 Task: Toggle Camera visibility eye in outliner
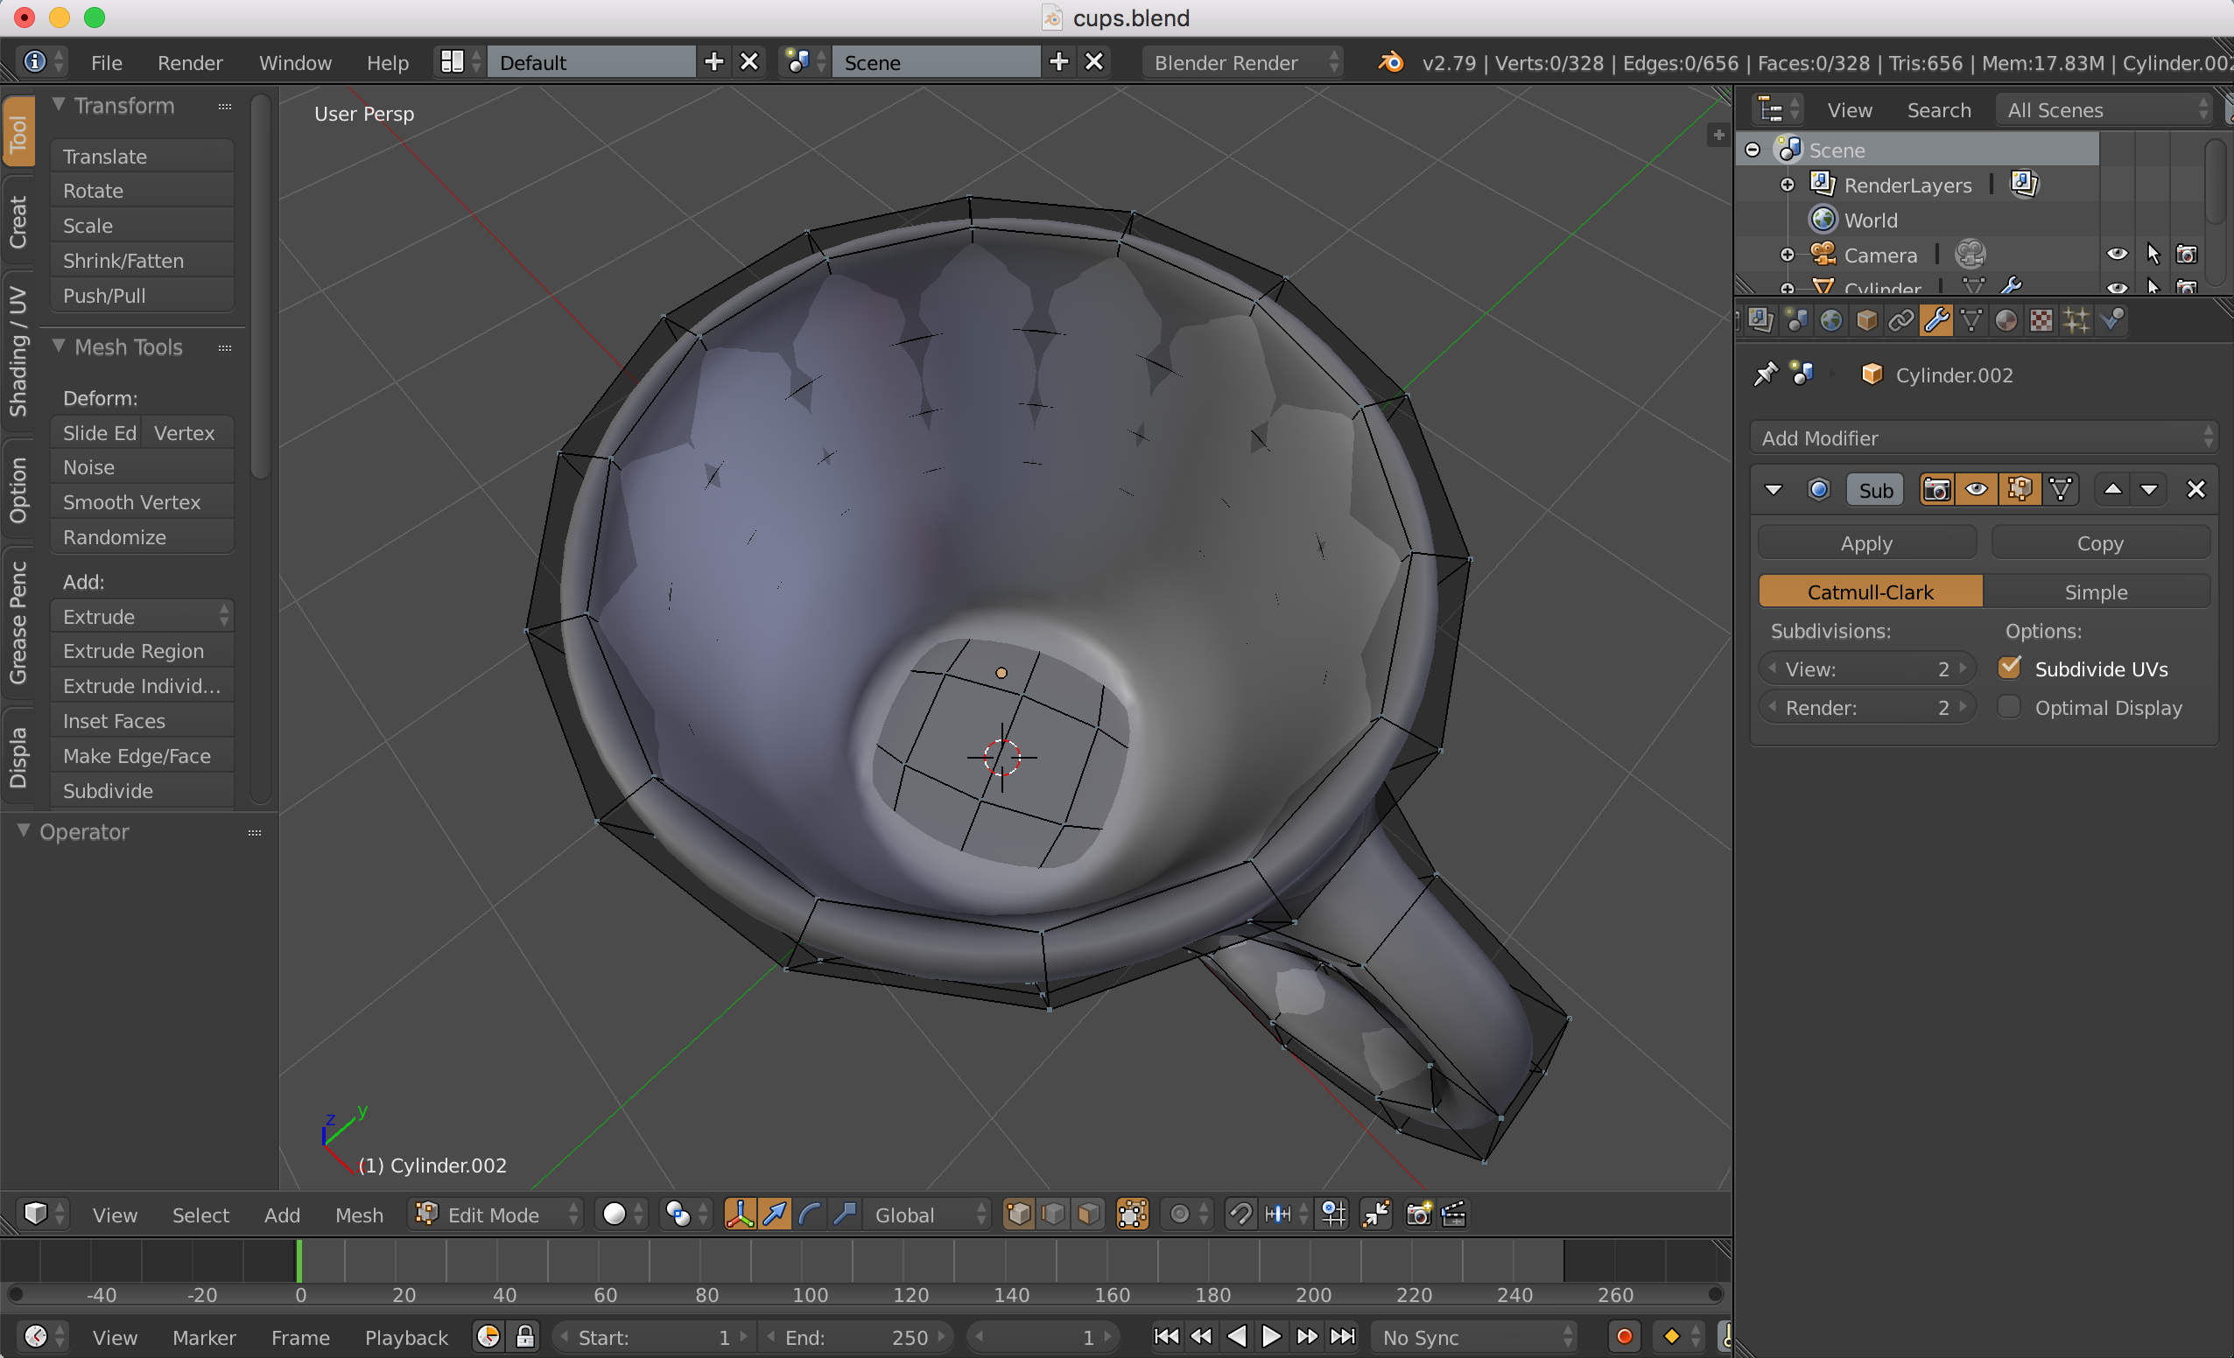click(2116, 255)
